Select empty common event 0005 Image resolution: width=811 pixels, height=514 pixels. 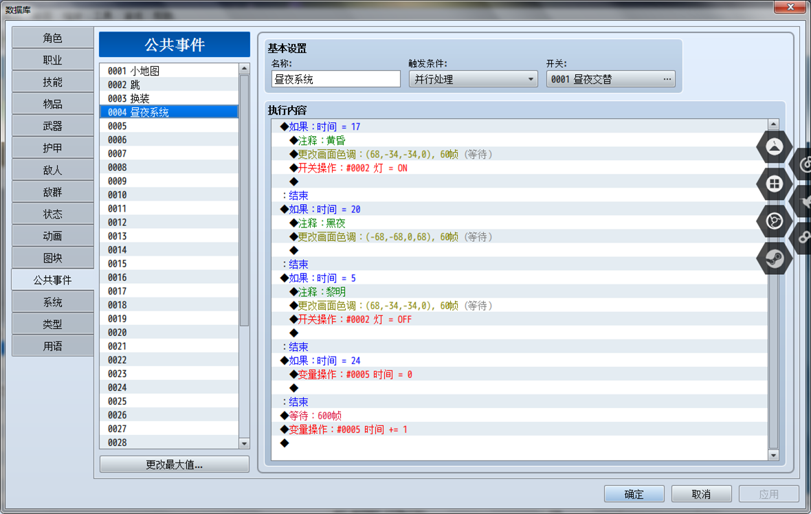tap(169, 126)
